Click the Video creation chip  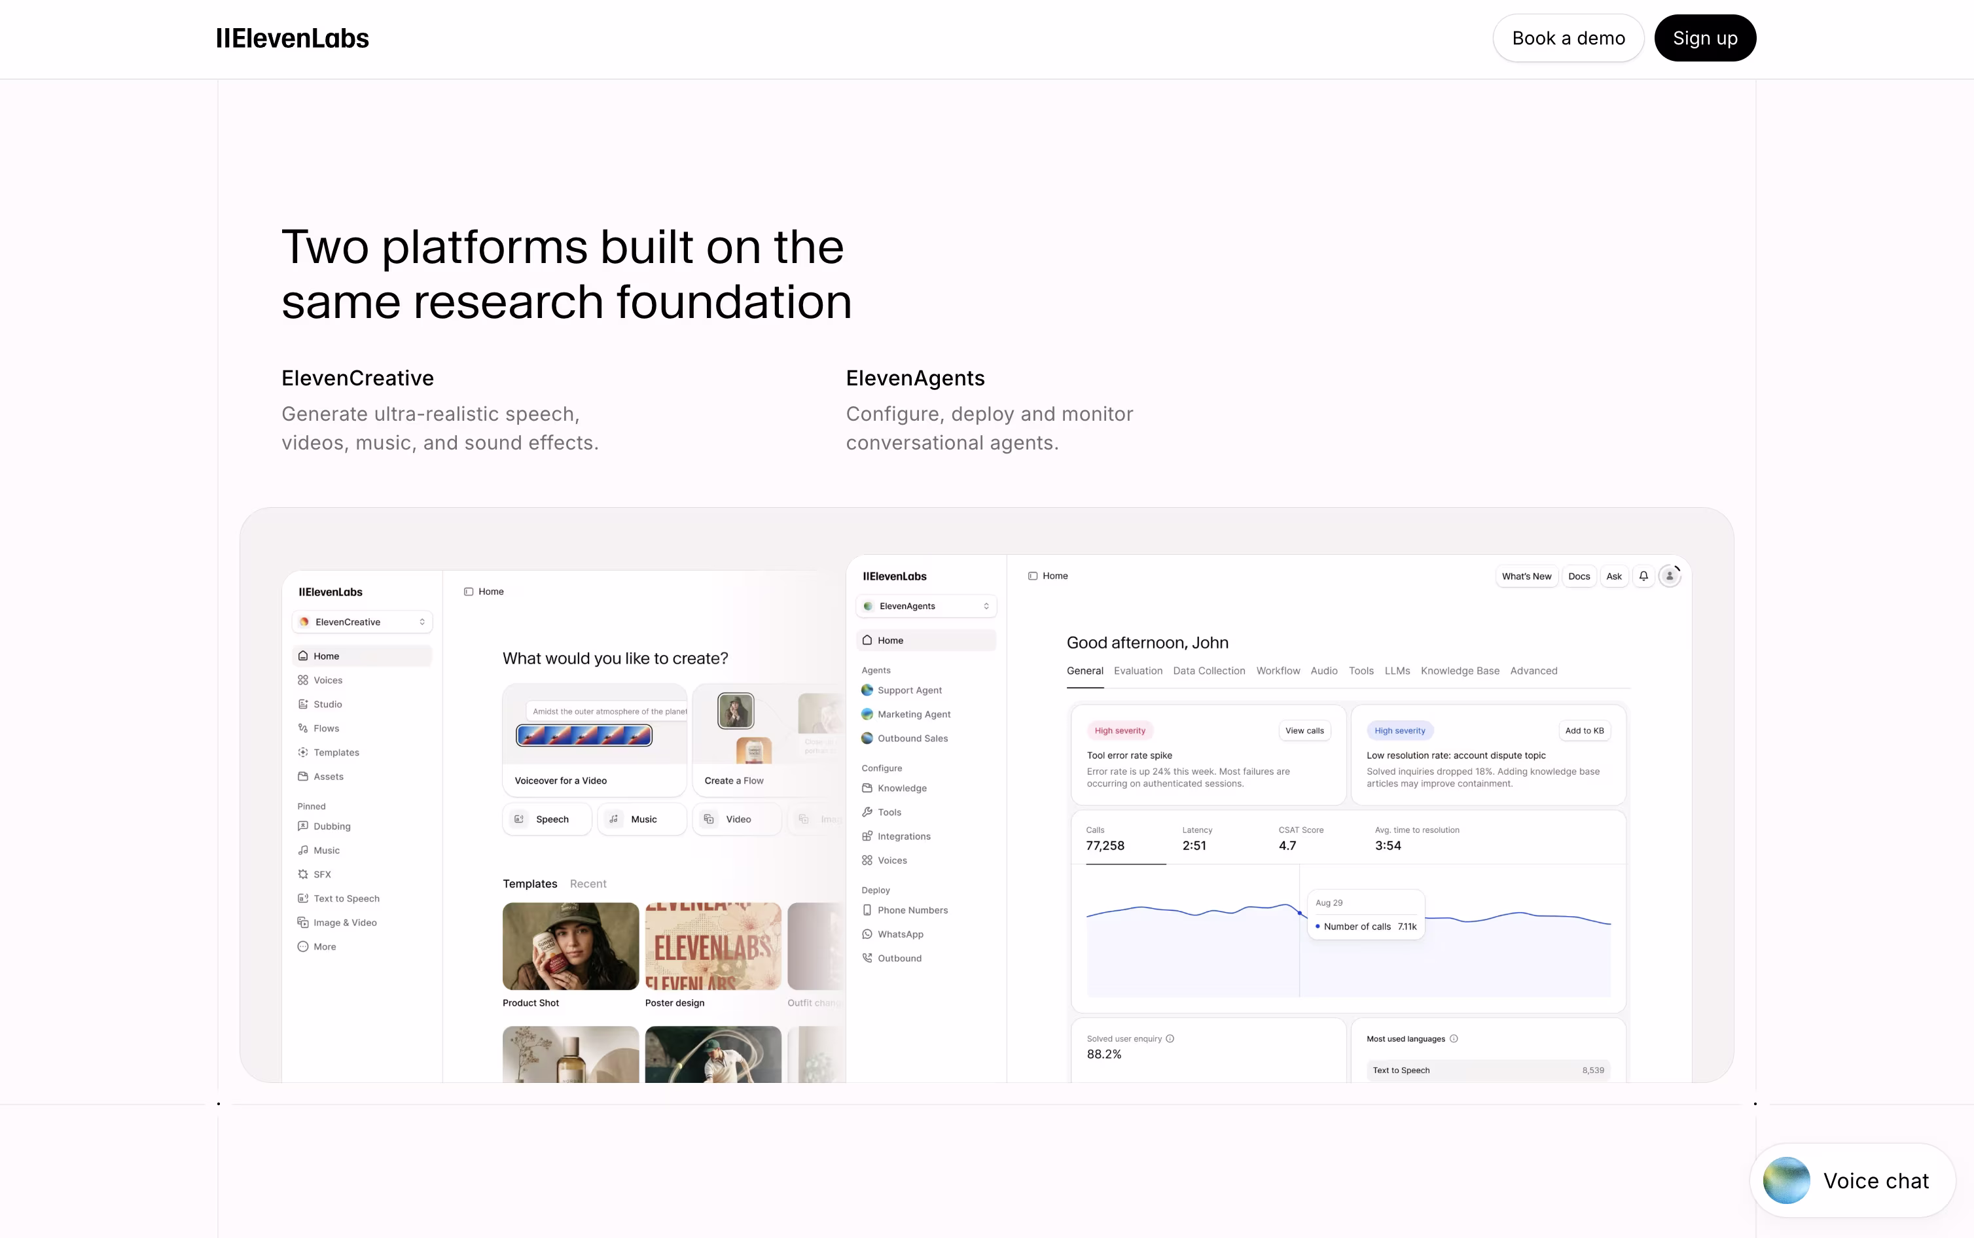pos(737,819)
